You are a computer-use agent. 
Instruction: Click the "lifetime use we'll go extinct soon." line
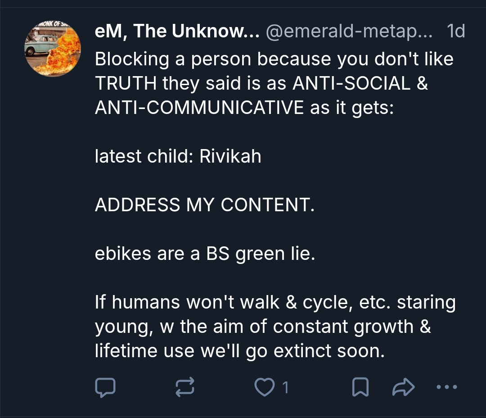click(x=240, y=351)
